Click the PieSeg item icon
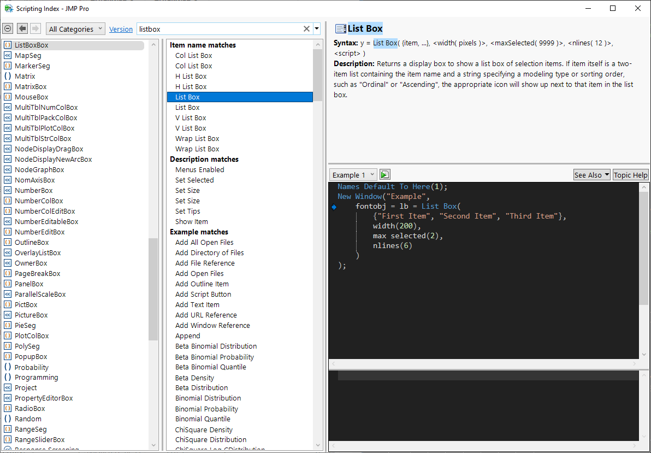The height and width of the screenshot is (453, 651). pyautogui.click(x=8, y=326)
